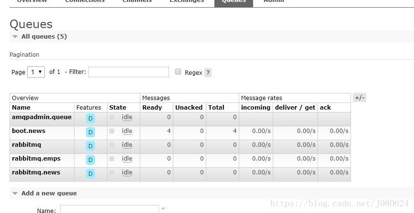Focus the Filter text field
414x213 pixels.
pyautogui.click(x=128, y=72)
